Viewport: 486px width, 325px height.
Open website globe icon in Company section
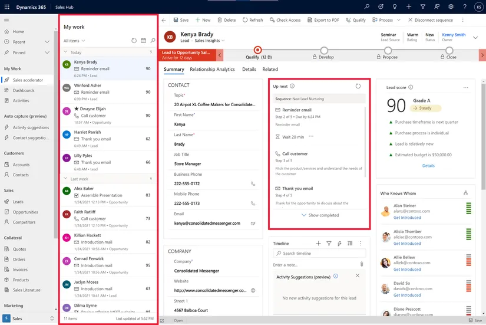(x=253, y=291)
